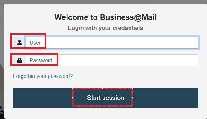Grab top-right handle of Start session selection box

(132, 89)
